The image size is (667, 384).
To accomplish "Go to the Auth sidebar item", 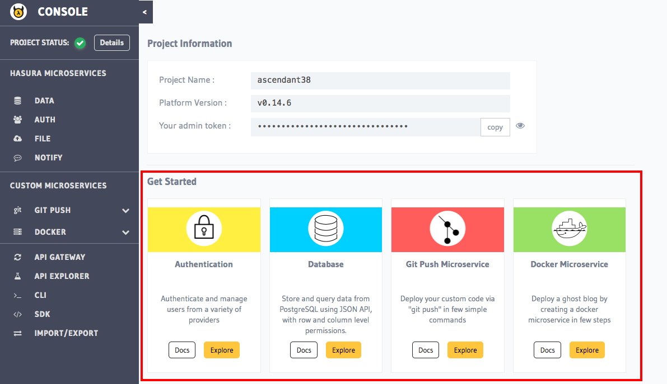I will point(45,120).
